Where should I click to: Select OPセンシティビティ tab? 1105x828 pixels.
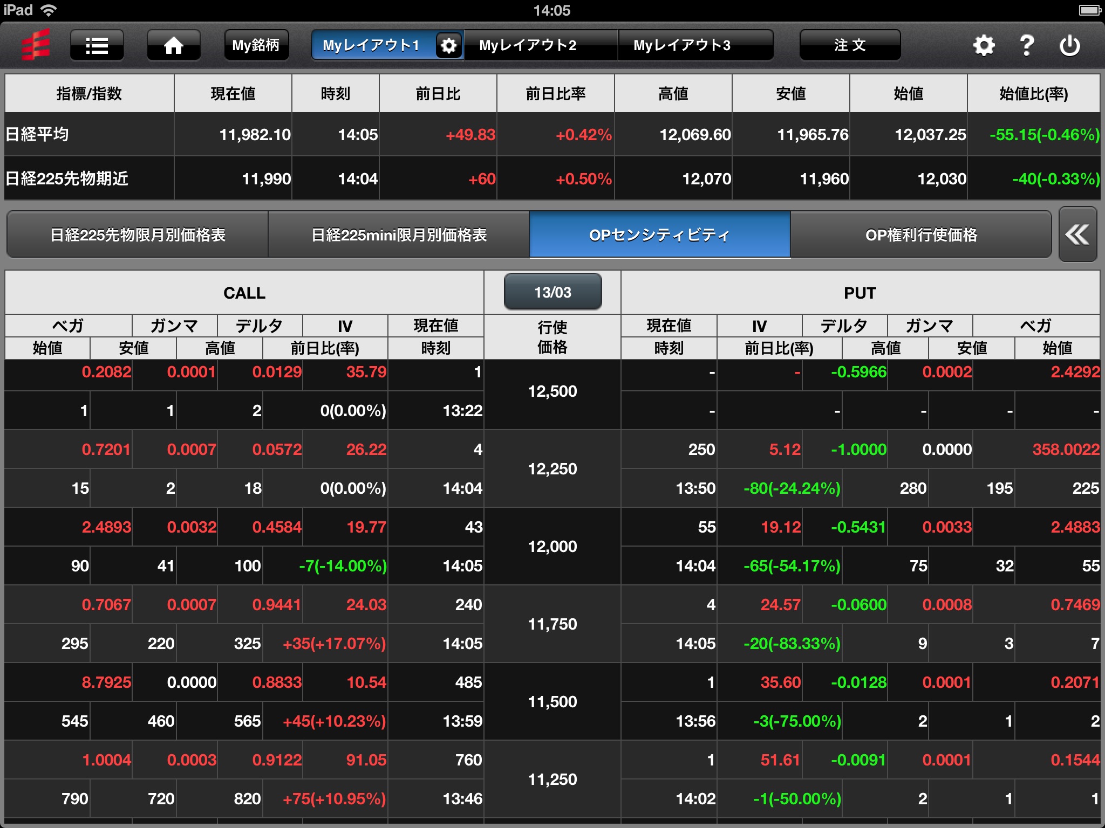(x=660, y=234)
